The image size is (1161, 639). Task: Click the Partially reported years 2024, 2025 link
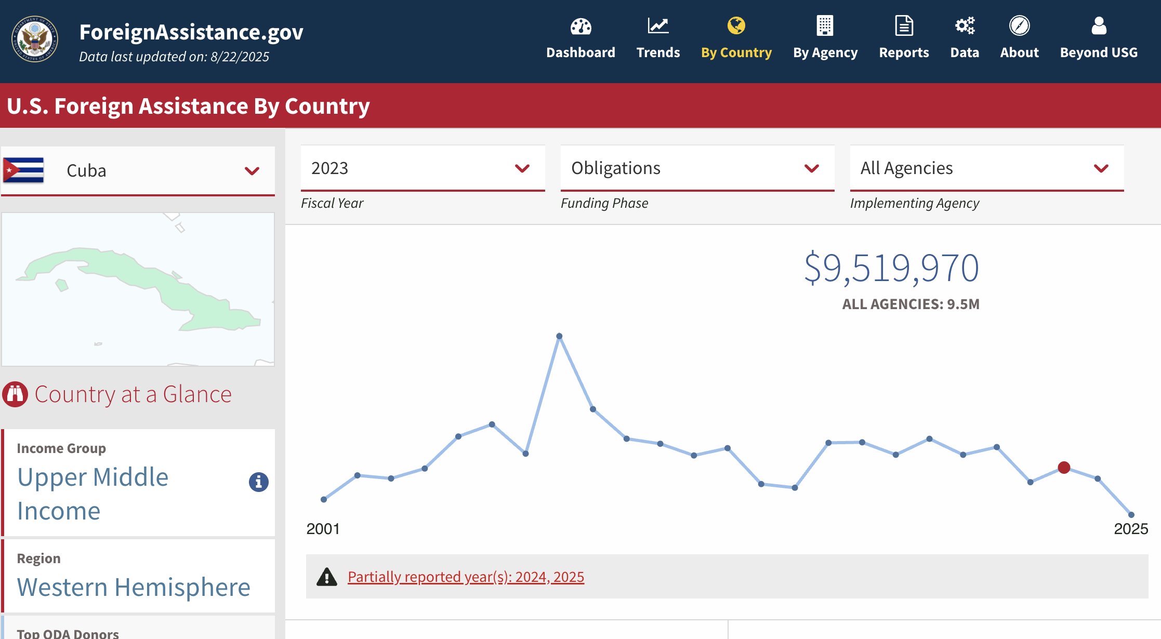(466, 577)
